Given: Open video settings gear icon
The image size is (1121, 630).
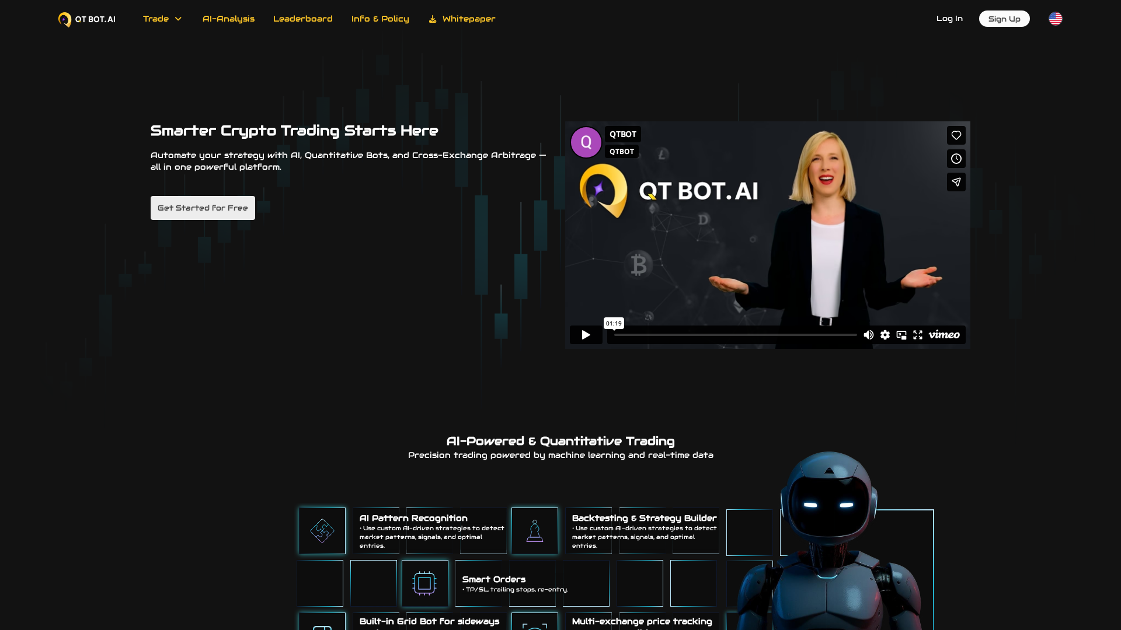Looking at the screenshot, I should (885, 335).
